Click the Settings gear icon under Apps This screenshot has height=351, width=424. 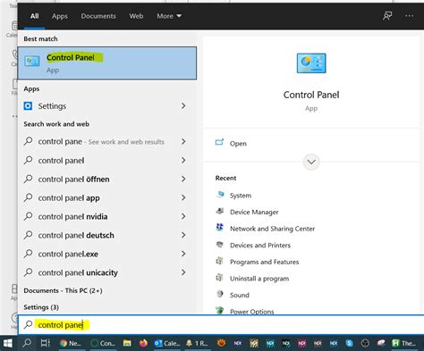tap(28, 106)
